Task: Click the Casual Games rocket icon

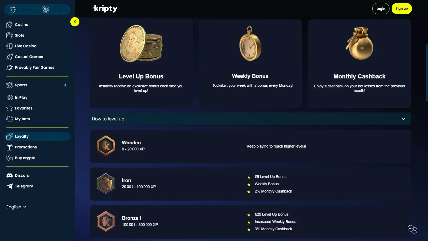Action: pyautogui.click(x=10, y=57)
